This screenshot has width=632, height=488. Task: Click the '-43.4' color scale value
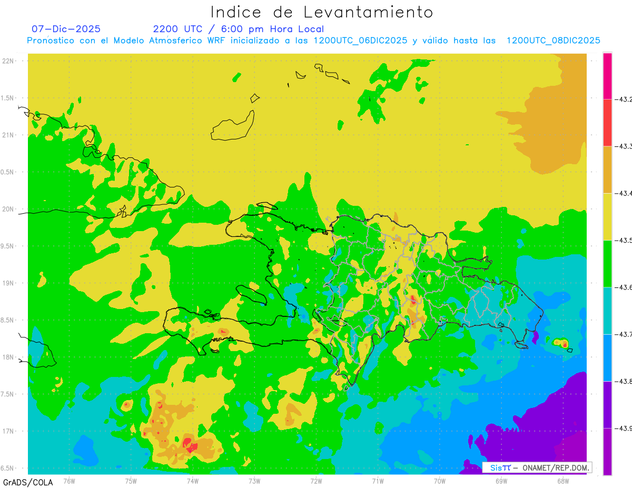pyautogui.click(x=623, y=193)
